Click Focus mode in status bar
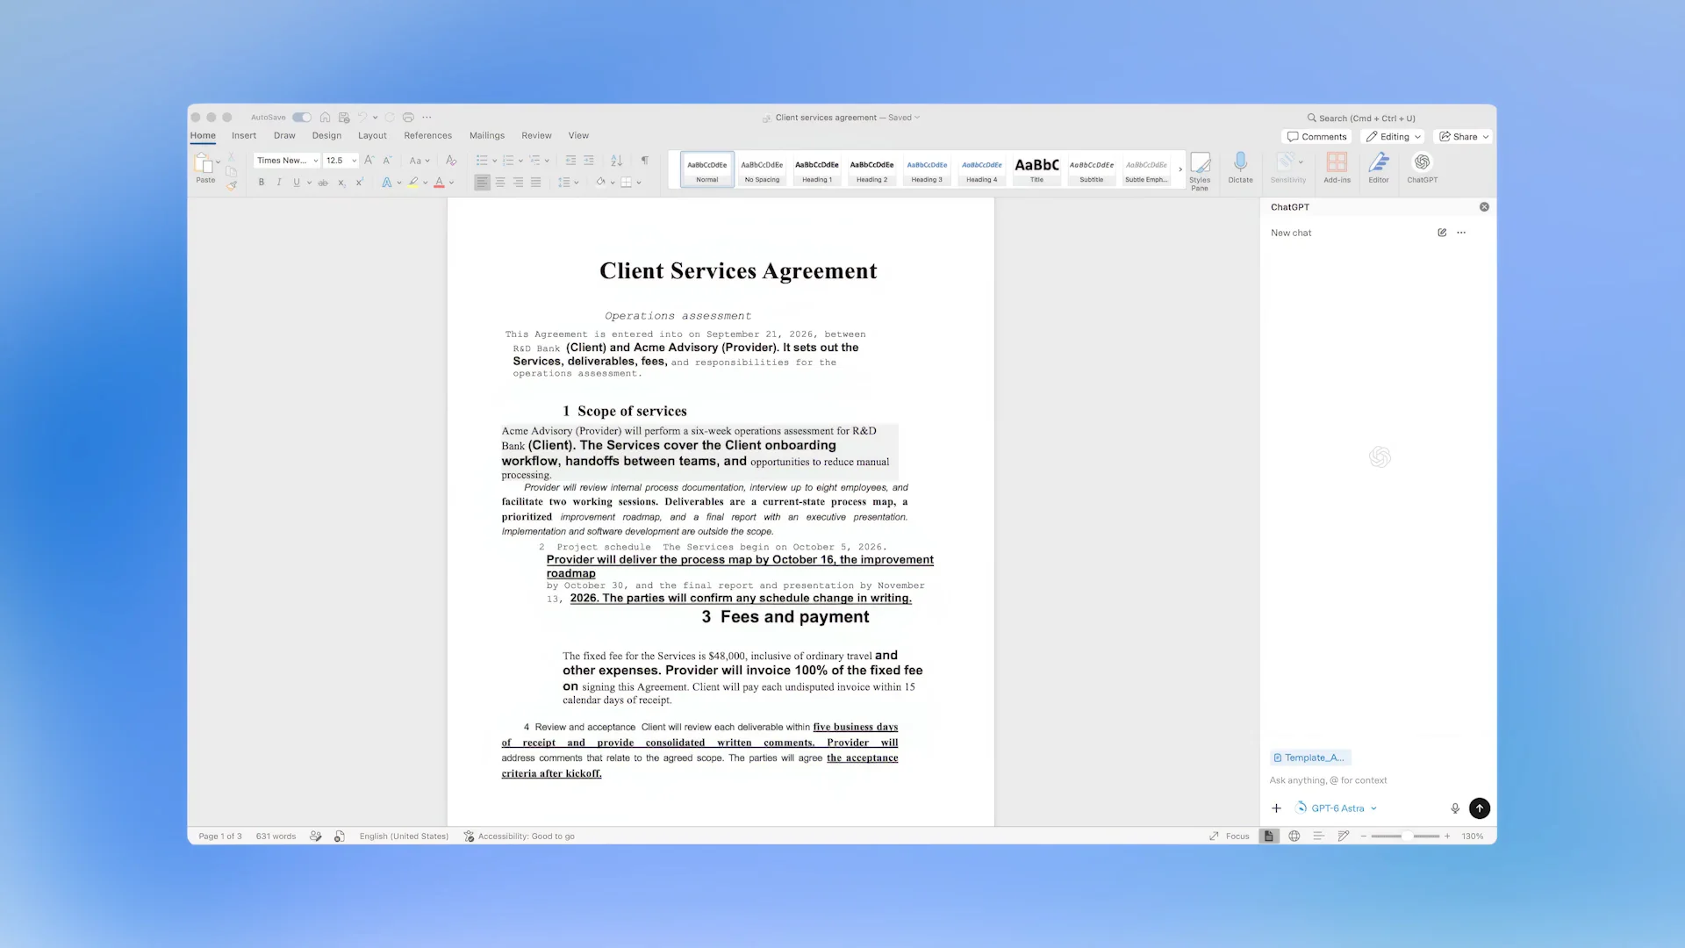 pyautogui.click(x=1230, y=837)
